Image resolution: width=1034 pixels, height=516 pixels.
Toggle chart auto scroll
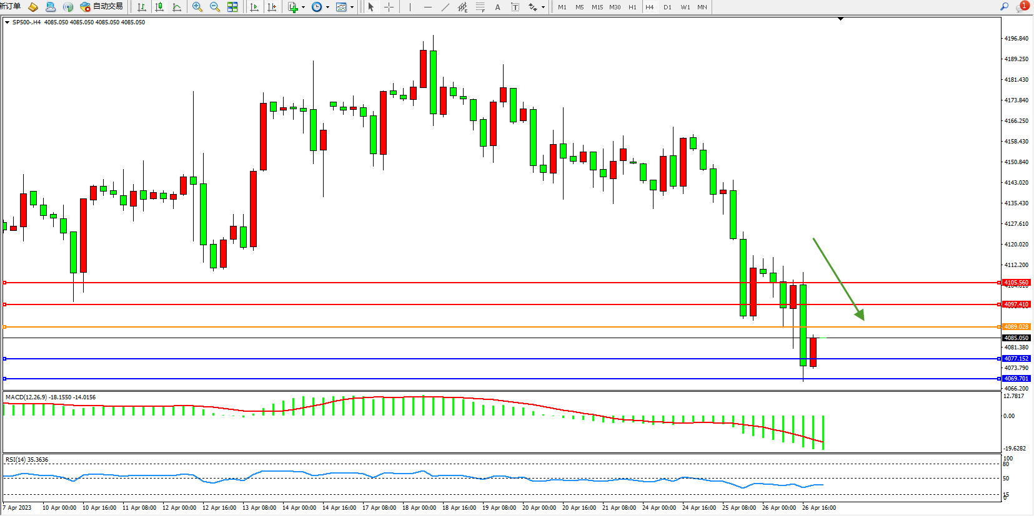(254, 7)
